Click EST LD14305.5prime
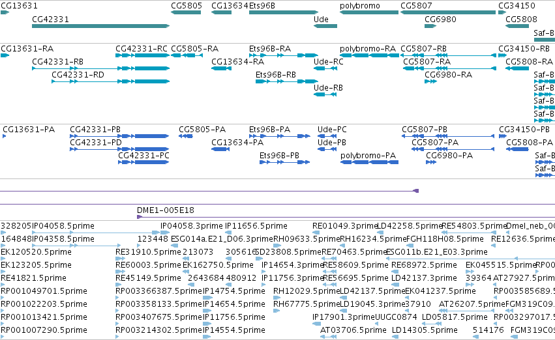 point(425,330)
